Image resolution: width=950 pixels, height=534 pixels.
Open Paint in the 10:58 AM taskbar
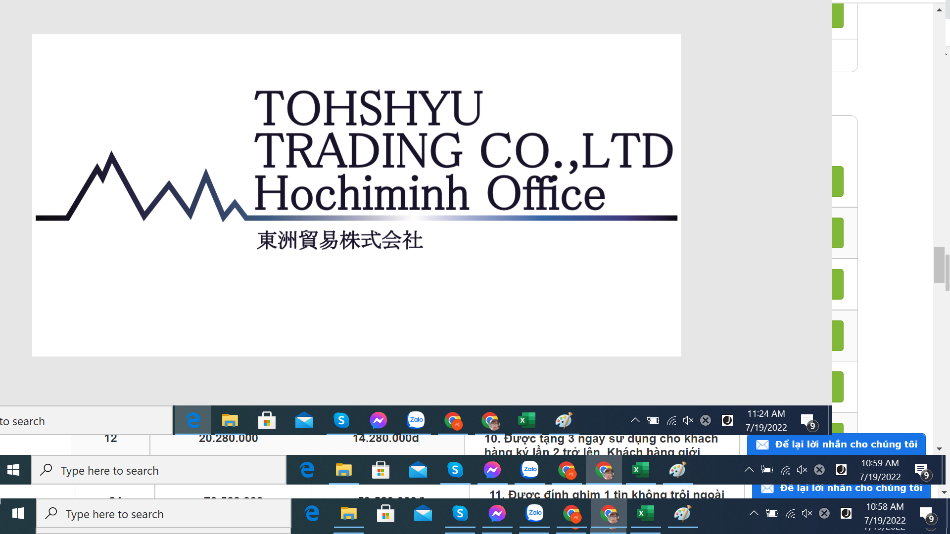coord(682,514)
